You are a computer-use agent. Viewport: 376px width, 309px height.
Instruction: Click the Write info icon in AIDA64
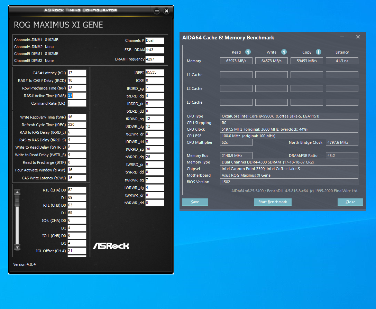tap(284, 52)
